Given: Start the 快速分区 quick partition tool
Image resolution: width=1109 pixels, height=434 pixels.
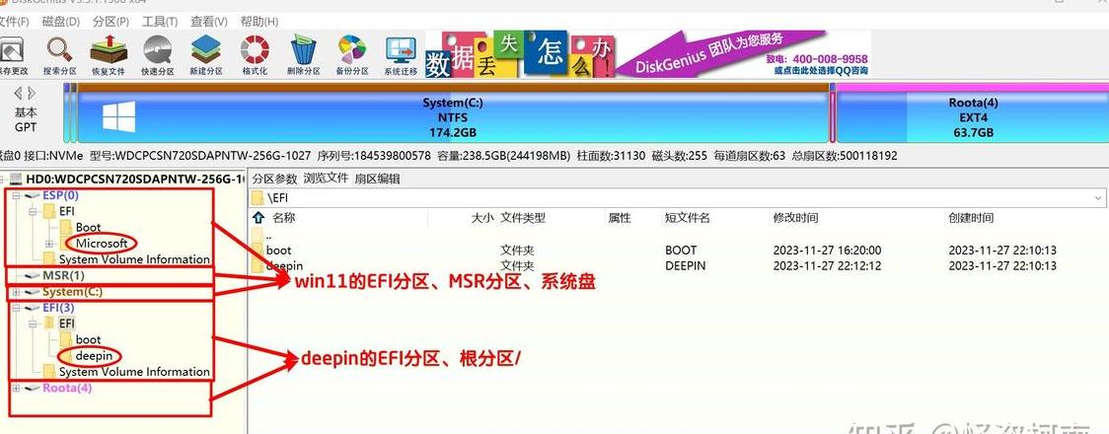Looking at the screenshot, I should pos(157,55).
